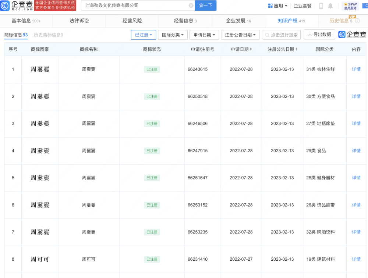This screenshot has width=368, height=278.
Task: Open 详情 for registration 66251647
Action: [x=356, y=178]
